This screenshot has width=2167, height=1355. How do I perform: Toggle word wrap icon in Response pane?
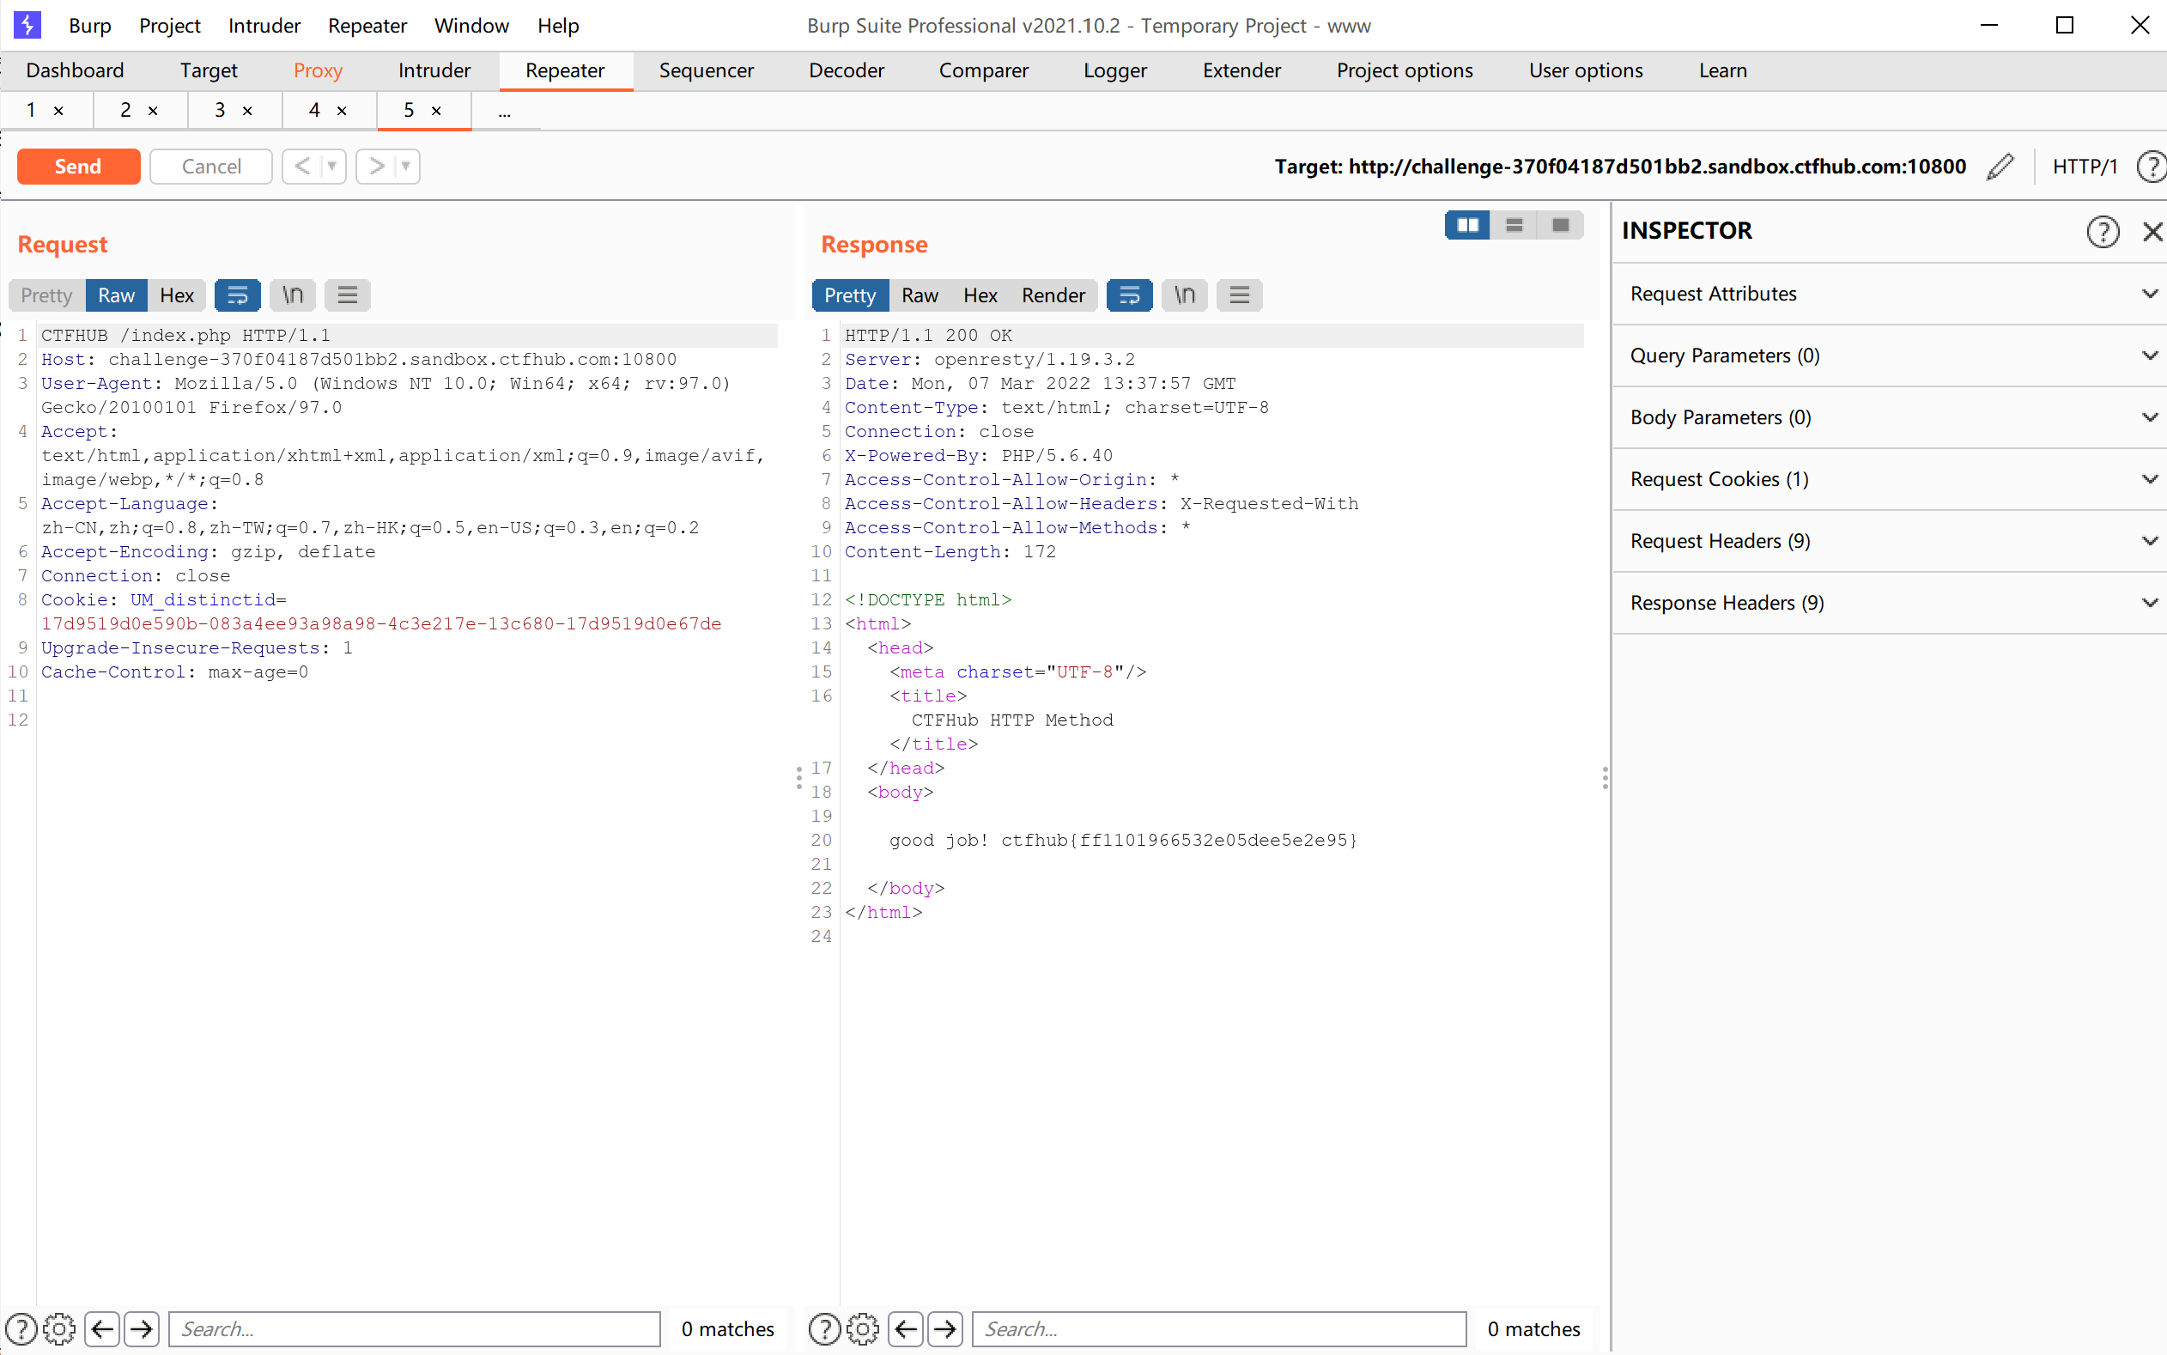coord(1130,295)
